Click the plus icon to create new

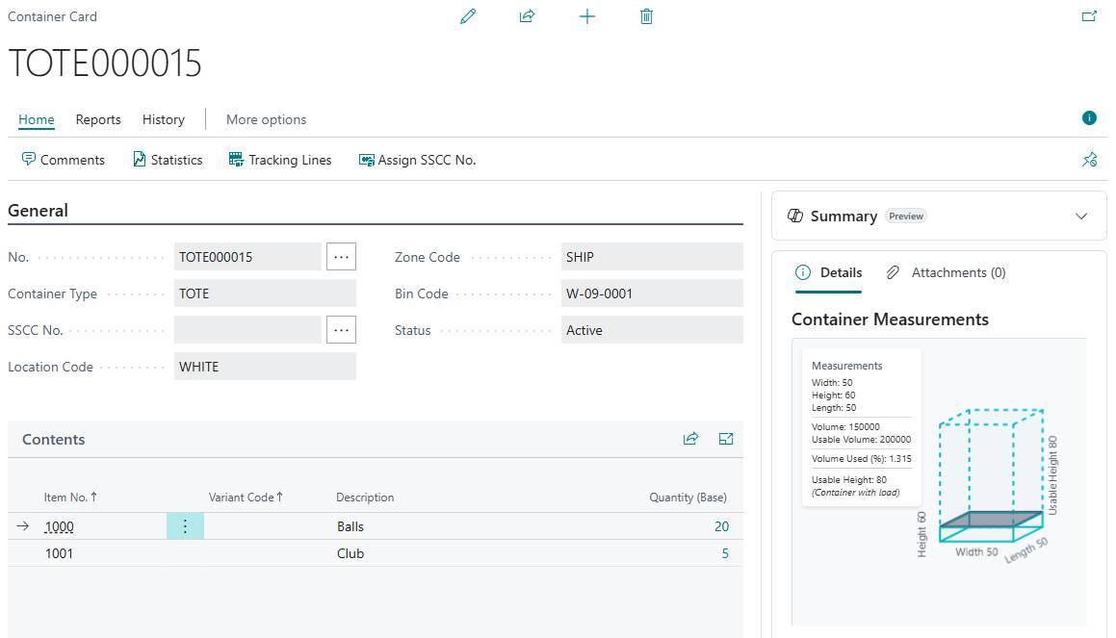[586, 16]
